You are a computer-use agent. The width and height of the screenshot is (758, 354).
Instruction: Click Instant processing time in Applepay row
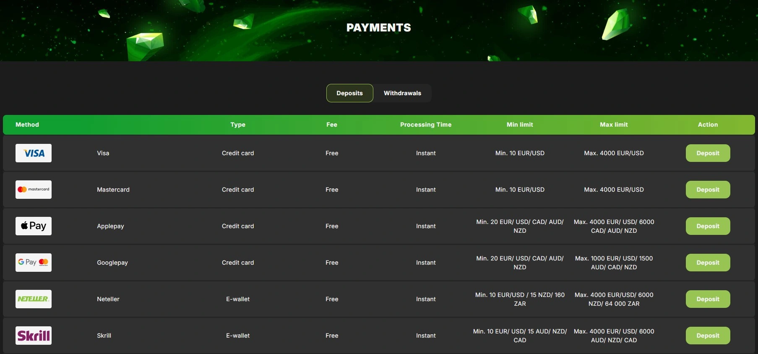(x=426, y=226)
